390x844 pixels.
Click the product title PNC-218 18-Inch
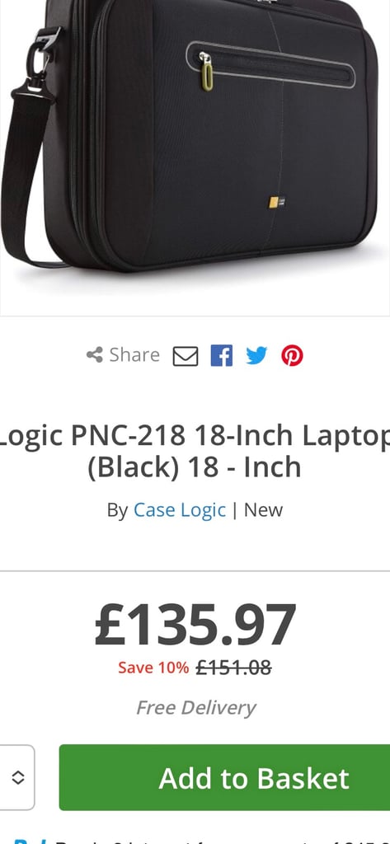pyautogui.click(x=182, y=436)
